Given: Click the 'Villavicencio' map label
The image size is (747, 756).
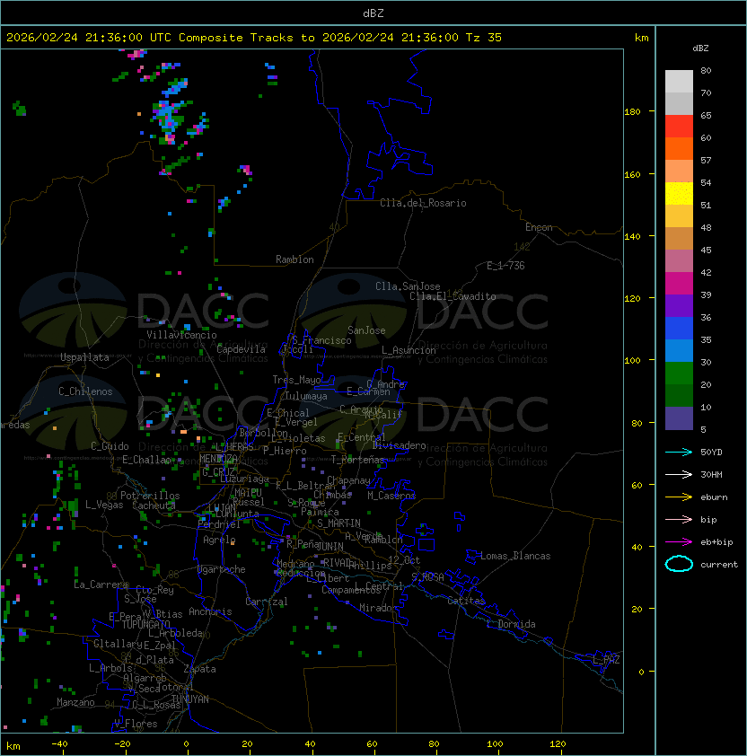Looking at the screenshot, I should (x=181, y=335).
